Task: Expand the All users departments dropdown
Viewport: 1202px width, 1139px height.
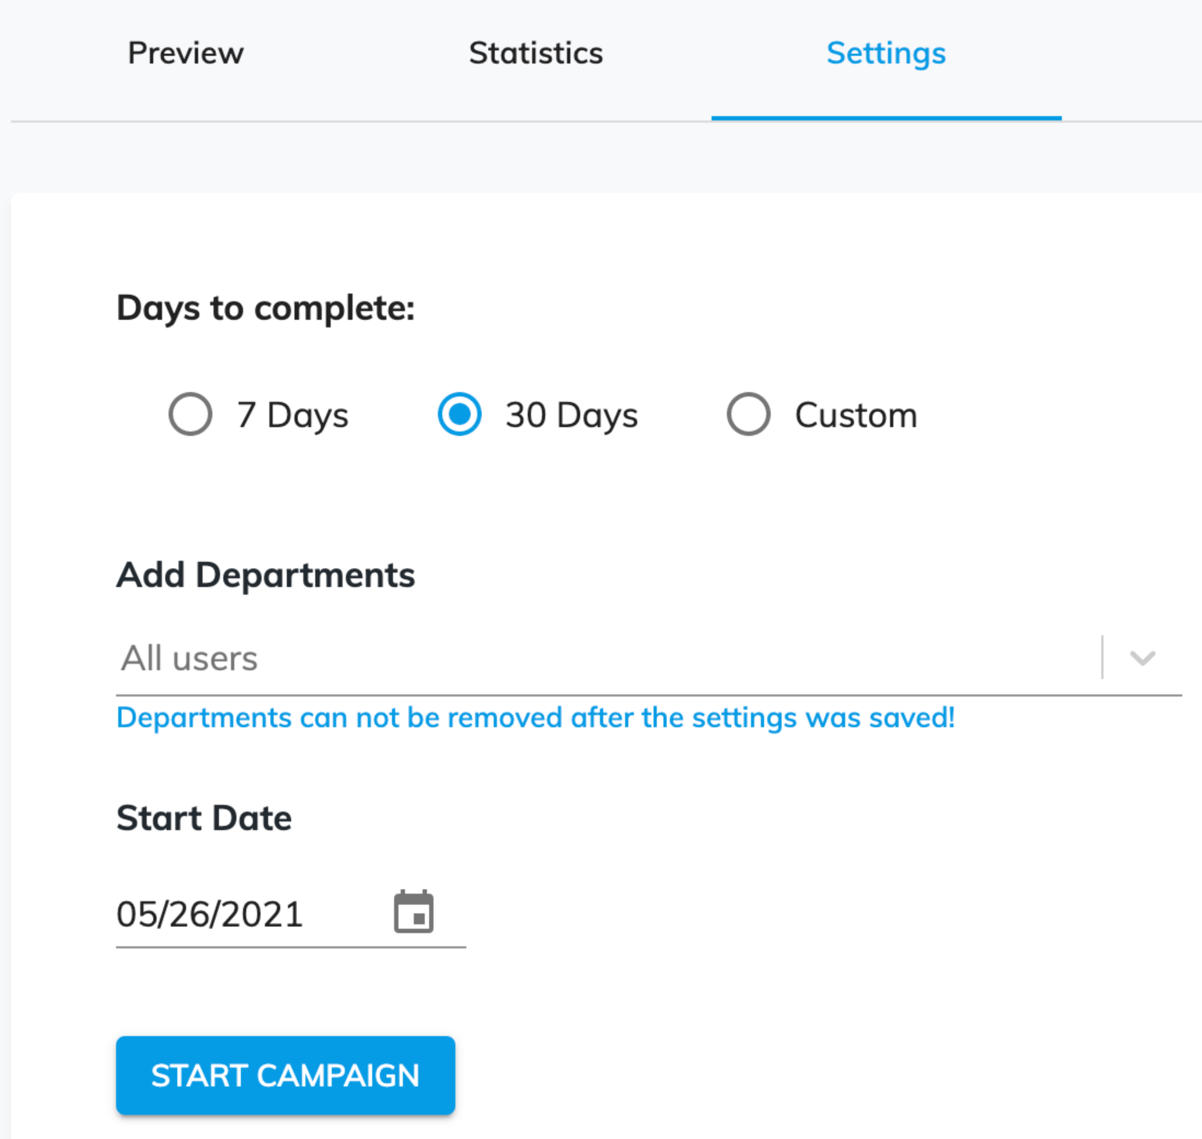Action: pos(649,658)
